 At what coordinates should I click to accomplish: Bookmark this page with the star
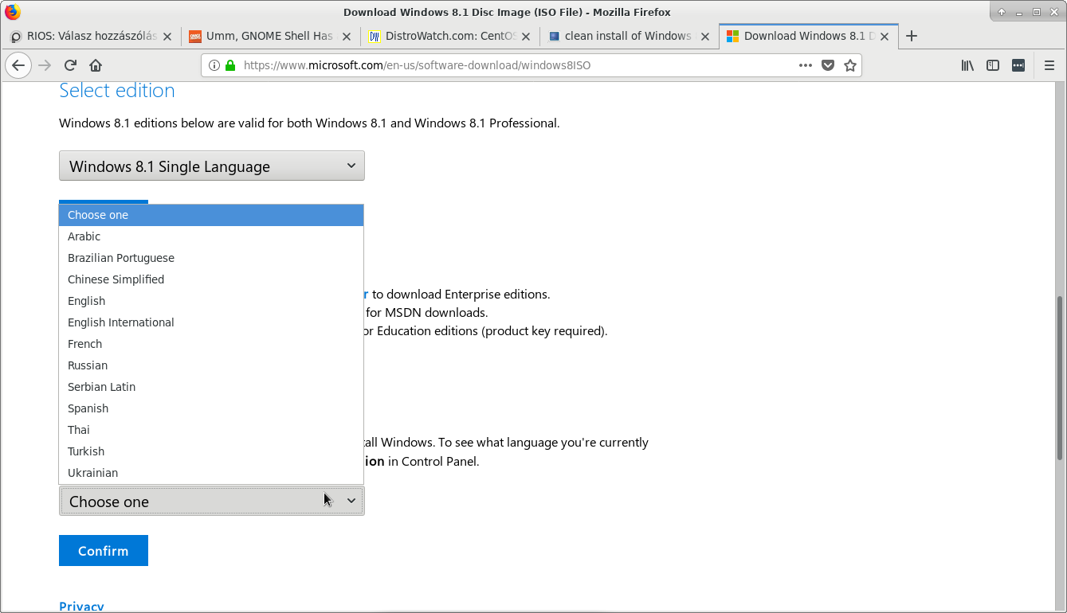(850, 65)
